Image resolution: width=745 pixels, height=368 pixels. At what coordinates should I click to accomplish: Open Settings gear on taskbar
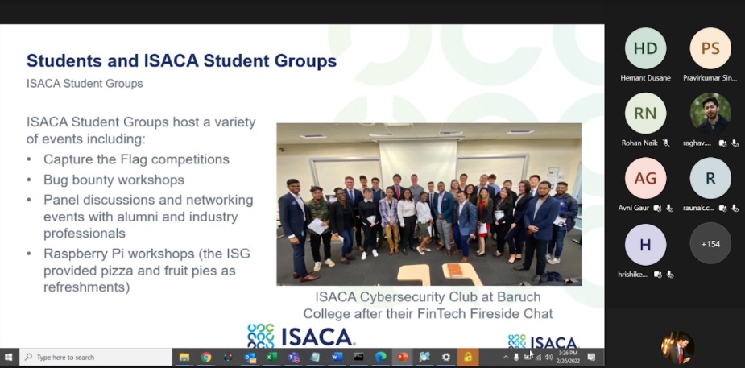446,357
